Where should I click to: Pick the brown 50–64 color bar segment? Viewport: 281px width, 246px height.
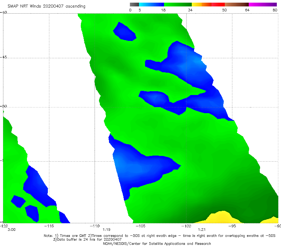[237, 5]
